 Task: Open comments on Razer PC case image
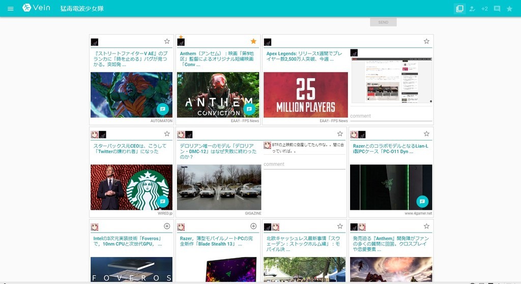click(422, 201)
